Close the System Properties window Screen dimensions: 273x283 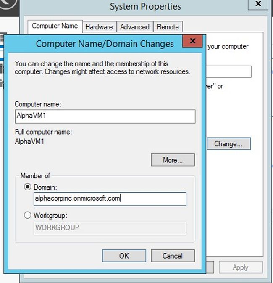[x=258, y=4]
